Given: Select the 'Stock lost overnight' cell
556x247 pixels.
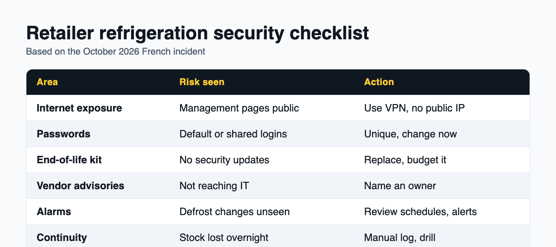Looking at the screenshot, I should (261, 236).
